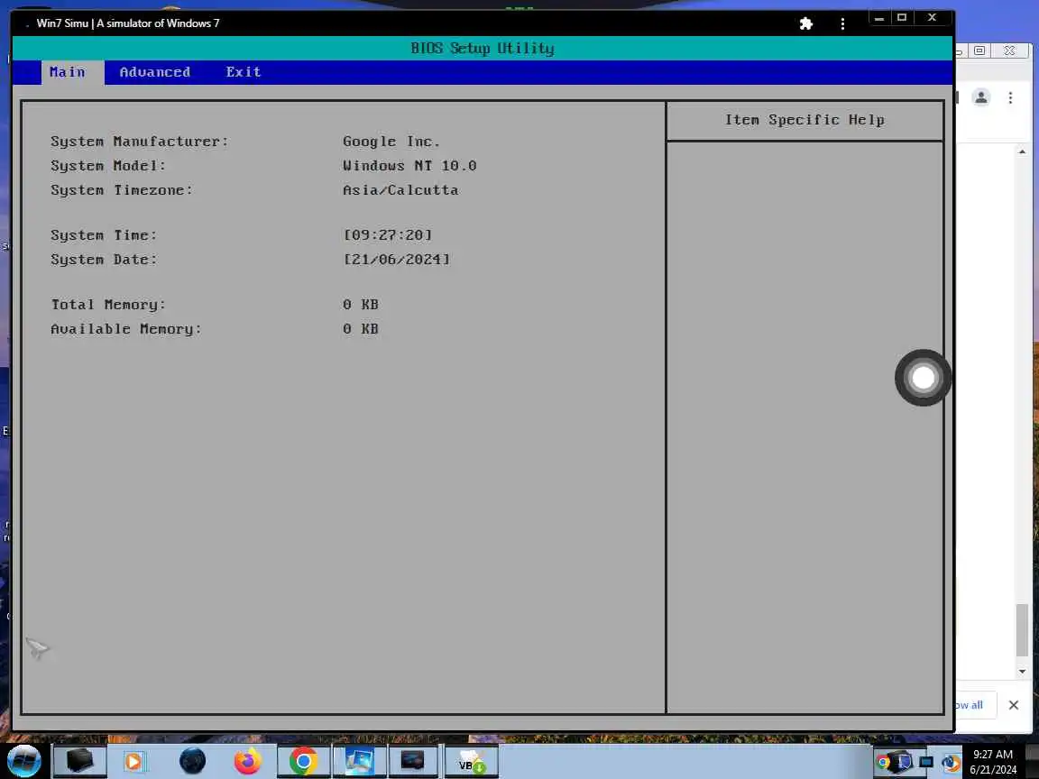This screenshot has width=1039, height=779.
Task: Launch Firefox from the taskbar
Action: (x=248, y=761)
